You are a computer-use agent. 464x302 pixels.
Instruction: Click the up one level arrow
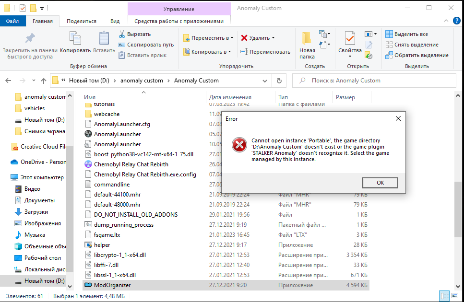click(44, 81)
